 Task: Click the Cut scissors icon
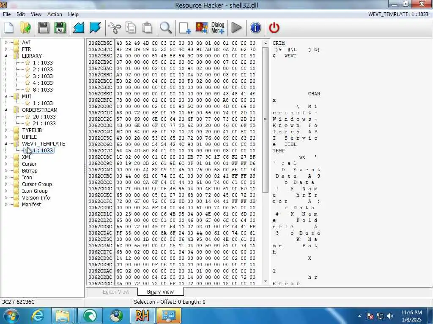(x=114, y=28)
